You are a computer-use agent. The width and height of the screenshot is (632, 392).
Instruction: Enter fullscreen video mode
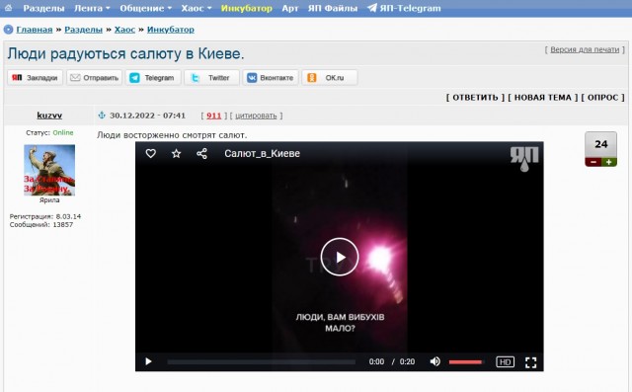click(531, 362)
